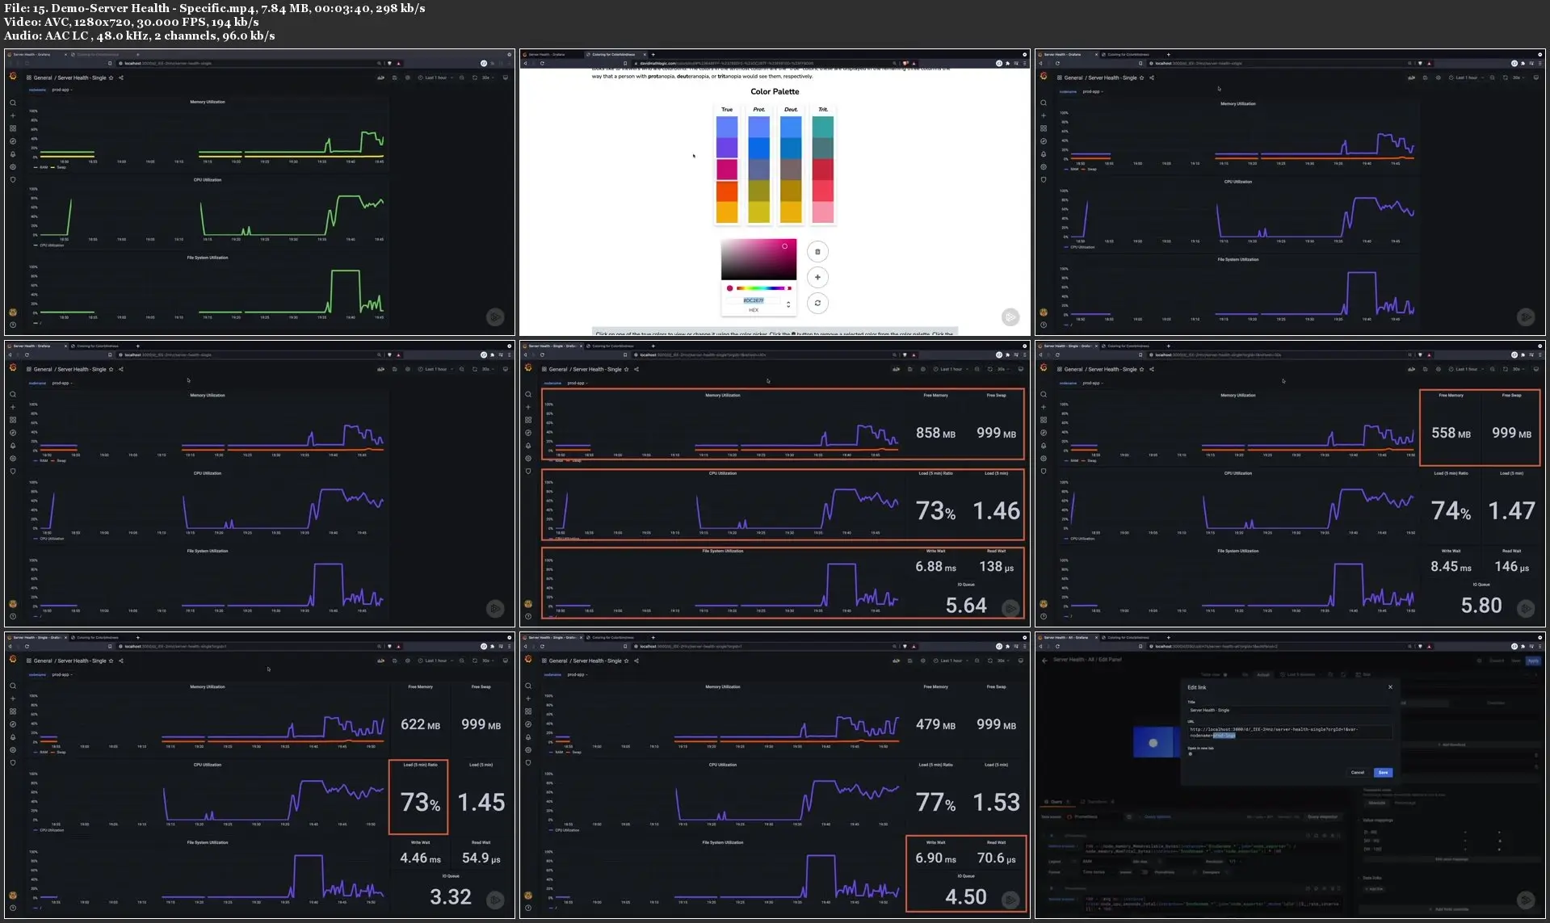Open the Server Admin shield in green-graph frame
Screen dimensions: 1550x923
pos(13,179)
